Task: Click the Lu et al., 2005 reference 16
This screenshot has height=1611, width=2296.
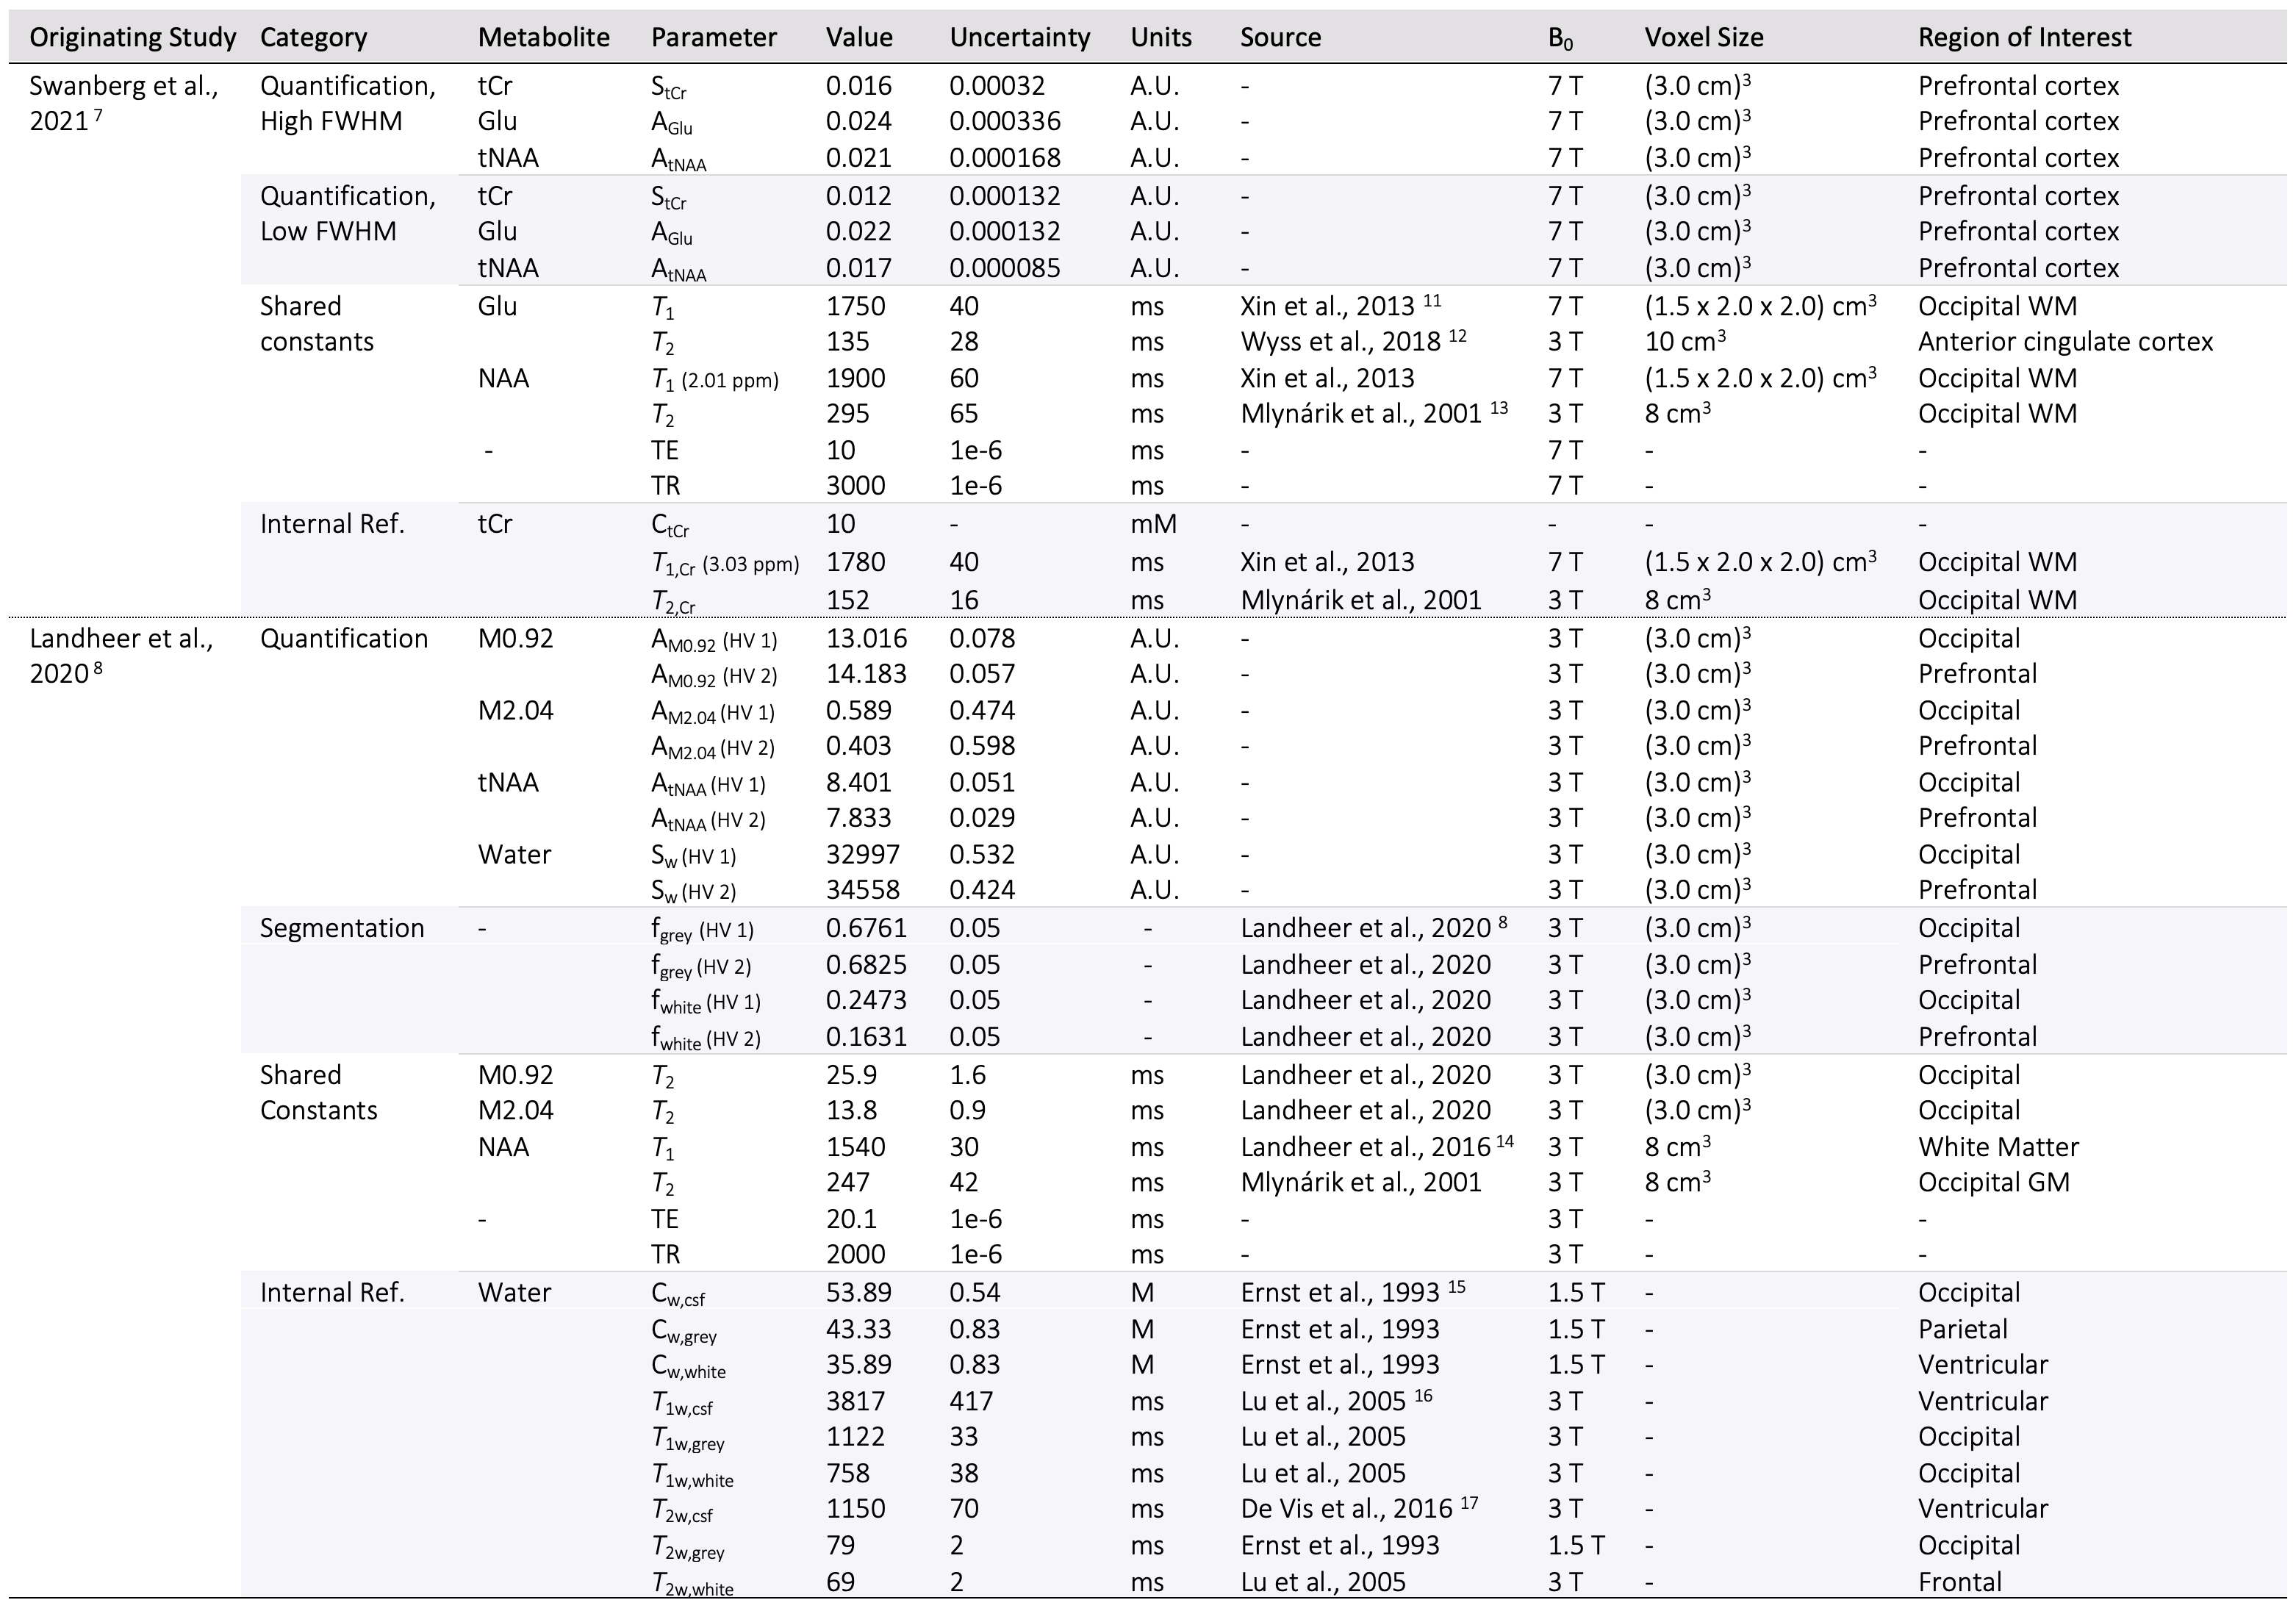Action: coord(1336,1402)
